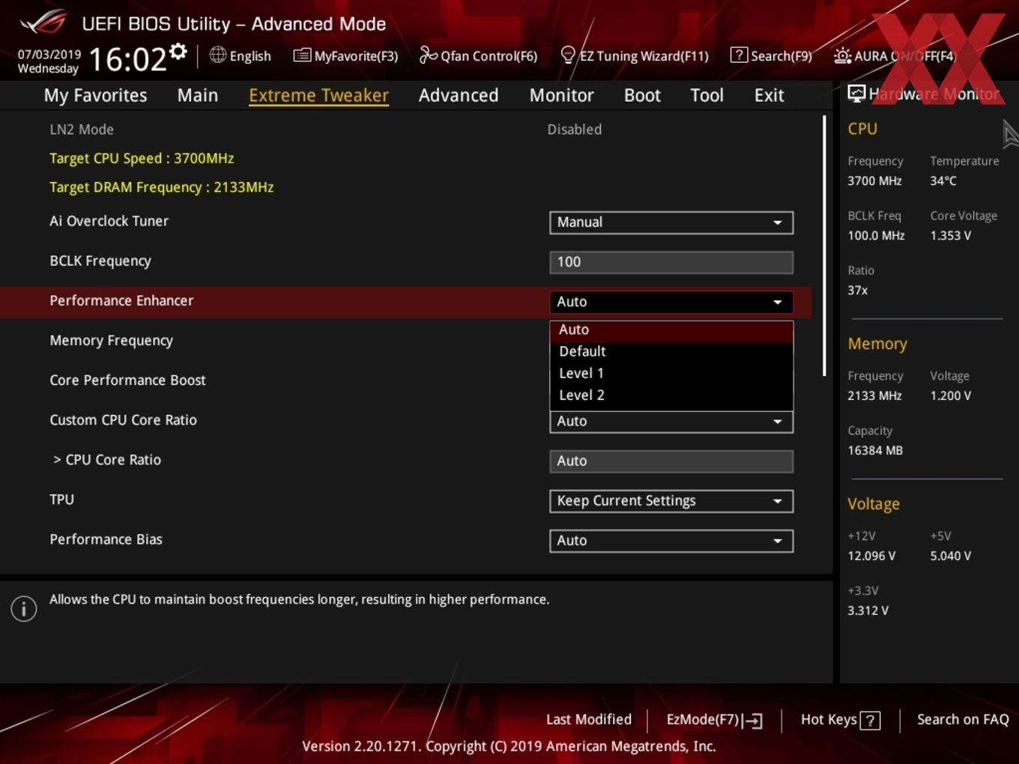Click the CPU temperature 34°C value
This screenshot has height=764, width=1019.
[x=943, y=181]
